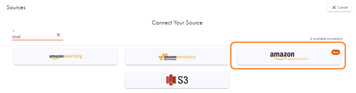Click the X icon inside Cancel button
This screenshot has width=356, height=93.
pos(334,7)
